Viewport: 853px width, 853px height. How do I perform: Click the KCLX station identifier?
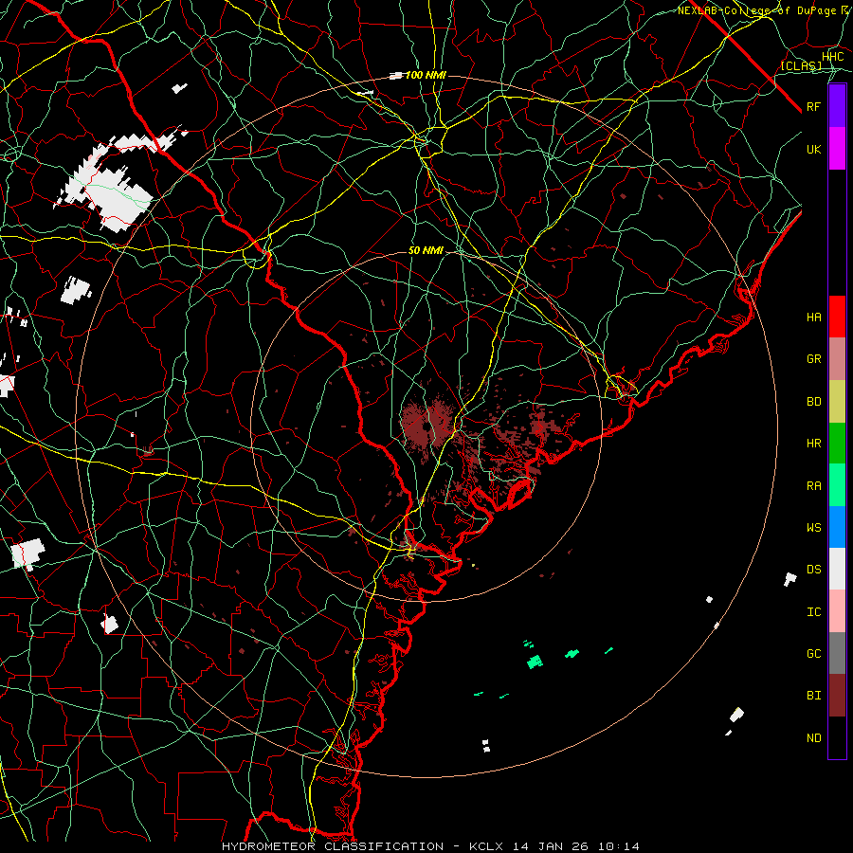pos(486,846)
